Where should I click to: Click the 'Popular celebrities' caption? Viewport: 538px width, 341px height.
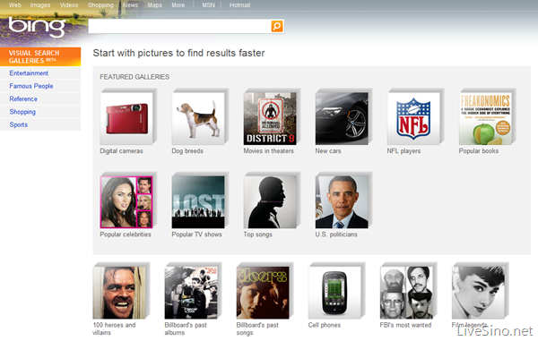point(126,234)
